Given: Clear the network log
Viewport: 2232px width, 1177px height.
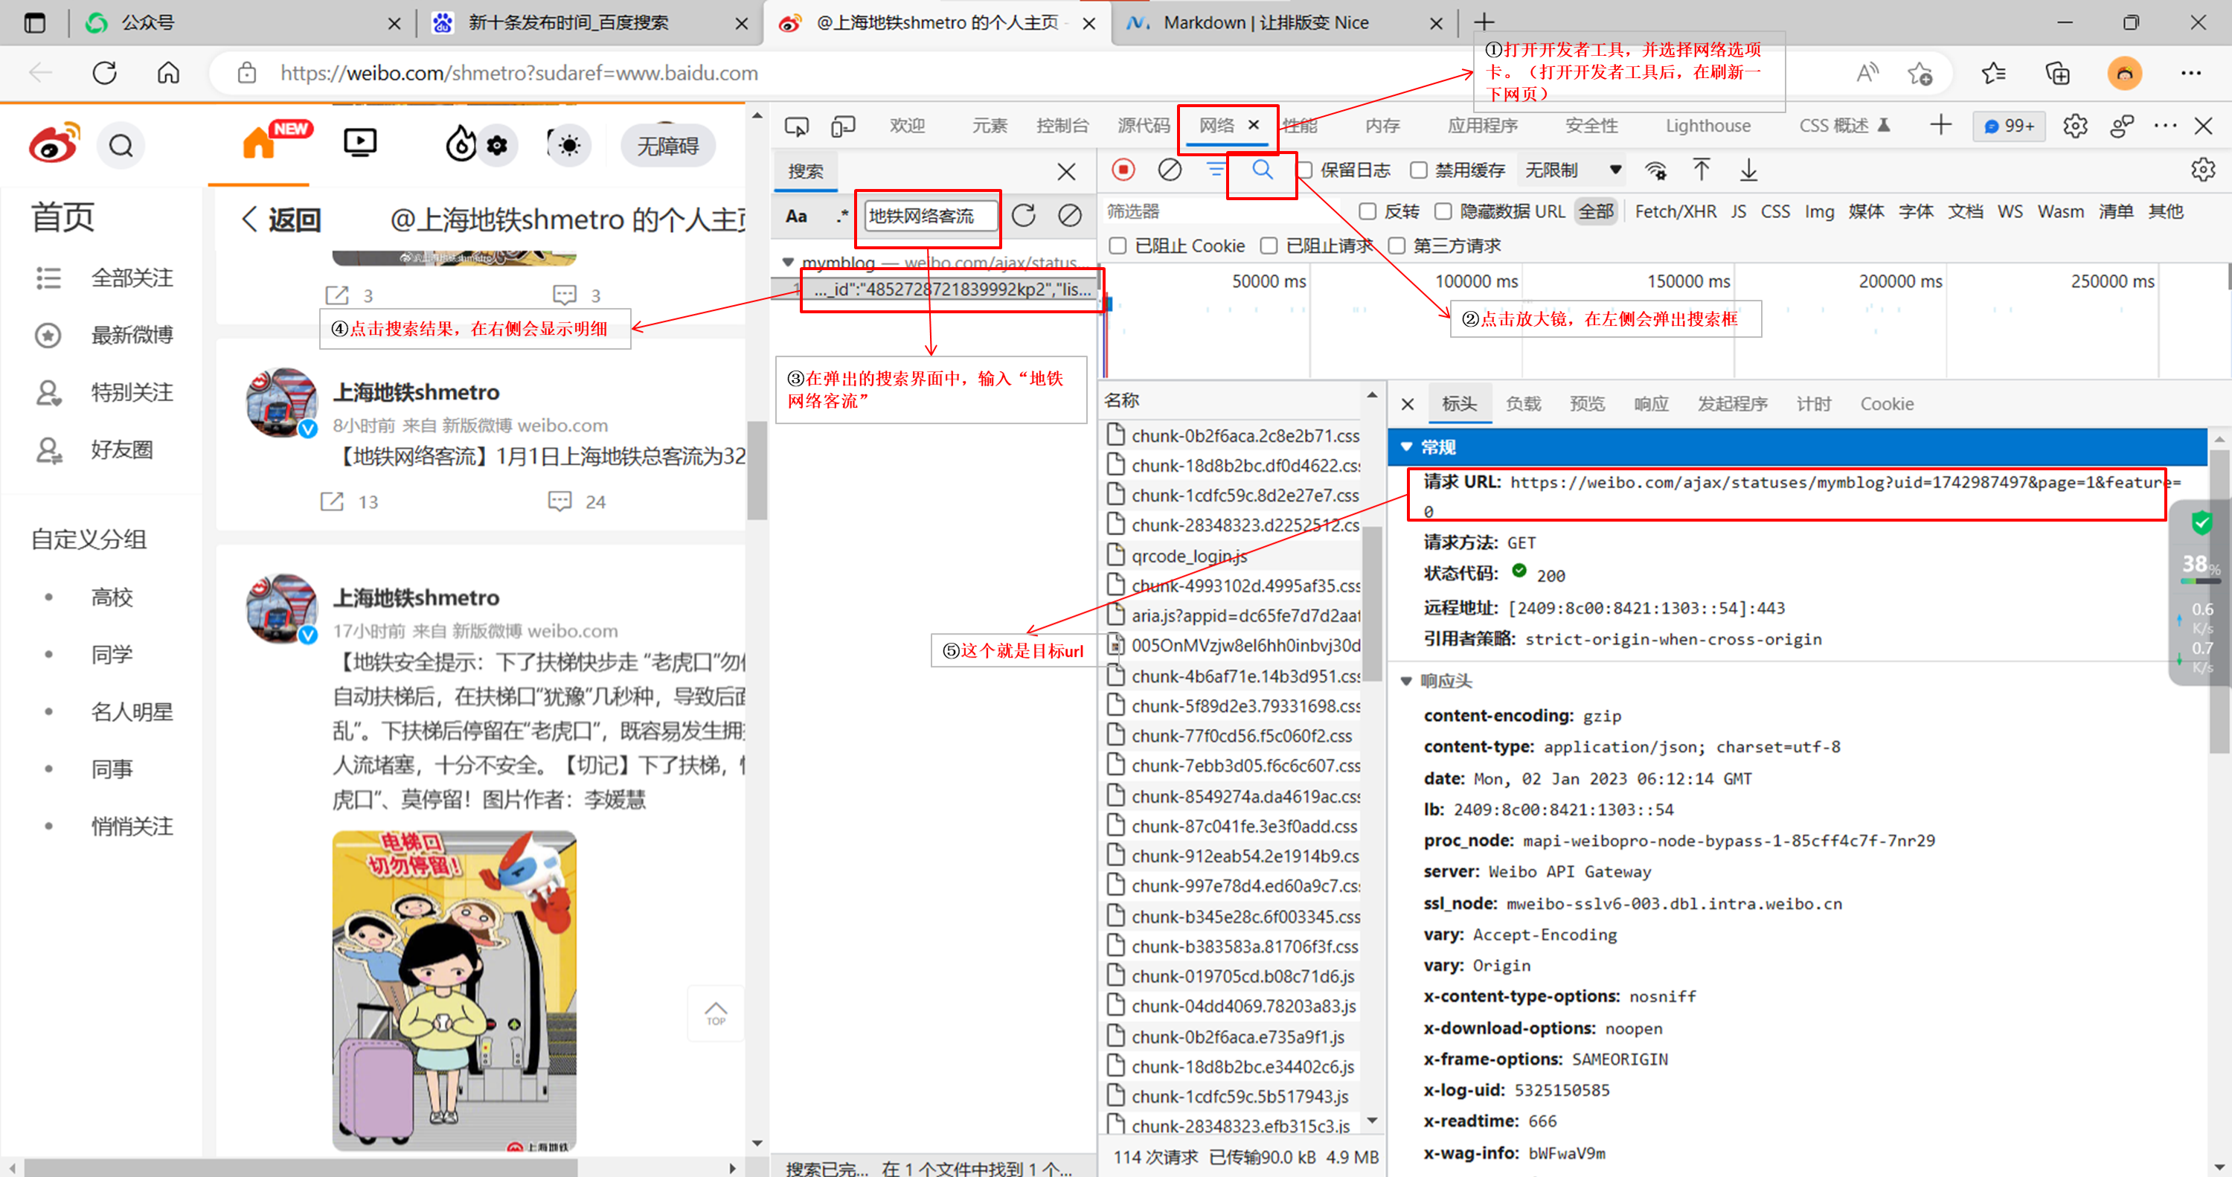Looking at the screenshot, I should click(1170, 170).
